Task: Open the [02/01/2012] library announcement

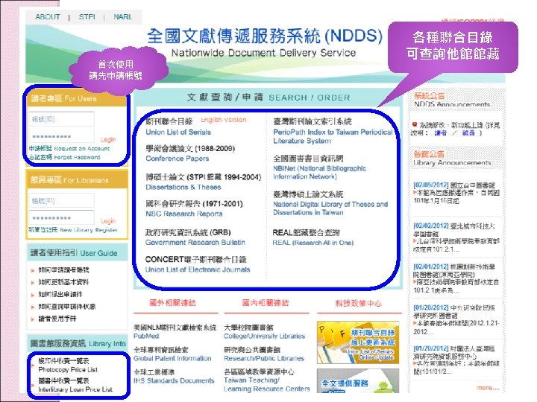Action: 456,278
